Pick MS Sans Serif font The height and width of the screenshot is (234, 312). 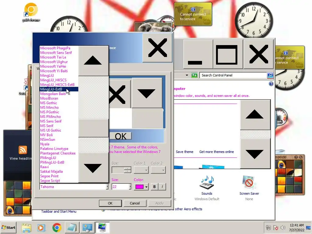pyautogui.click(x=59, y=121)
